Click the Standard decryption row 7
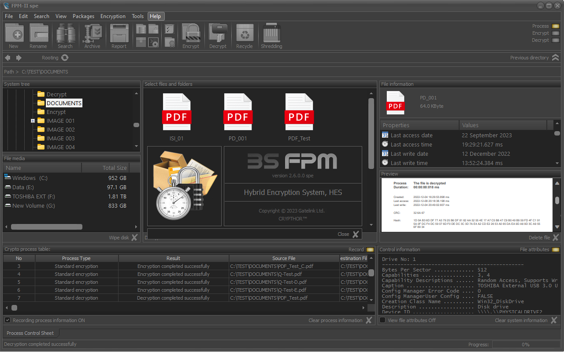564x352 pixels. click(x=186, y=298)
